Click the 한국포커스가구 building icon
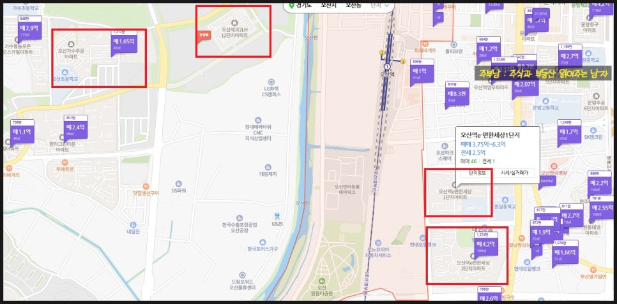Viewport: 617px width, 304px height. pyautogui.click(x=263, y=242)
